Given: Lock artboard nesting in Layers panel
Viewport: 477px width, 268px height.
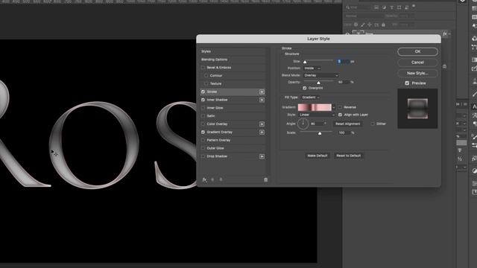Looking at the screenshot, I should [x=376, y=25].
